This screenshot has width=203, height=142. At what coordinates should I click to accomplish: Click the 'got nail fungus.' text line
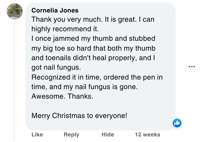click(56, 67)
